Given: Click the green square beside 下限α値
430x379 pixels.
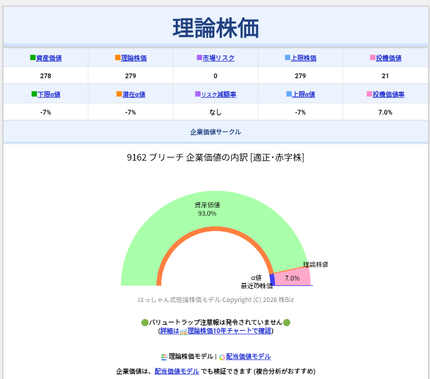Looking at the screenshot, I should pos(34,94).
